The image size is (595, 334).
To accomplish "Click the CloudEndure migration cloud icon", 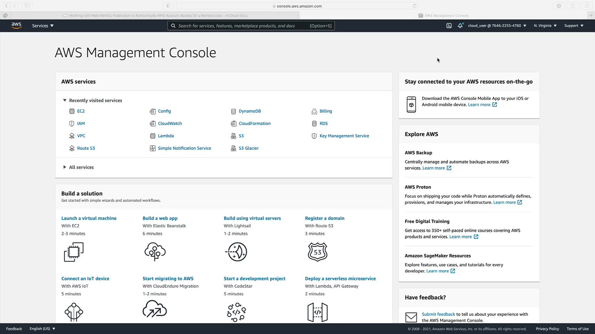I will tap(155, 309).
